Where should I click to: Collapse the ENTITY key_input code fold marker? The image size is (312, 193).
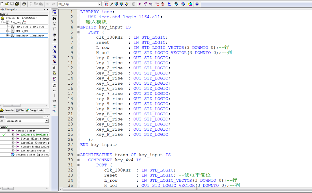[78, 27]
